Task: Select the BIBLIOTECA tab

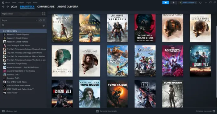Action: pyautogui.click(x=27, y=6)
